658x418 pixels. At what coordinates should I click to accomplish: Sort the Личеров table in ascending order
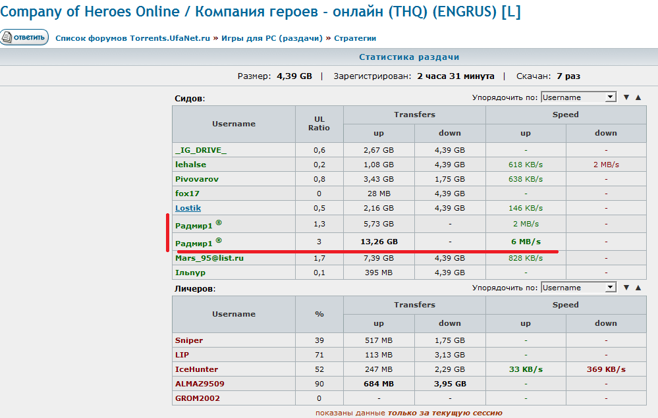point(638,288)
